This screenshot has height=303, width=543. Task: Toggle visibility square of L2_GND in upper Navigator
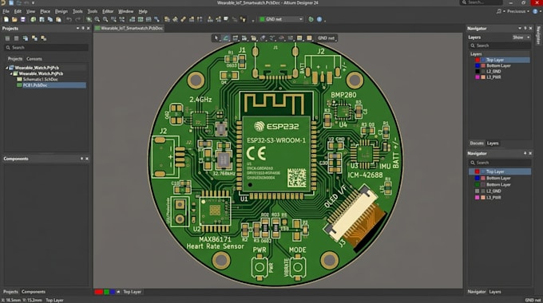click(483, 71)
